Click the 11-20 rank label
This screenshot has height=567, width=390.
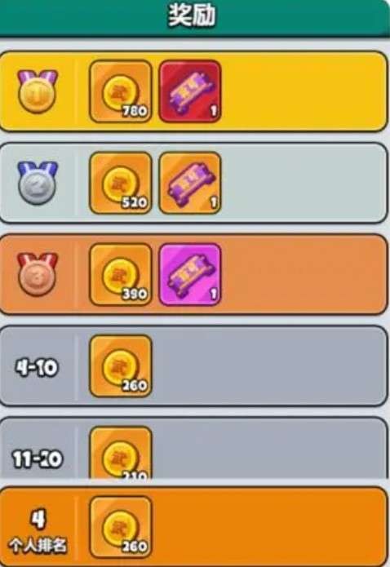pyautogui.click(x=37, y=459)
